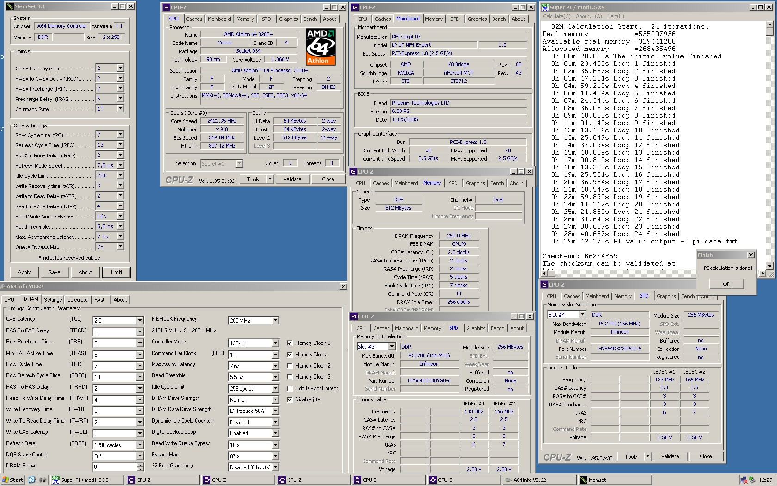Click Super PI vertical scrollbar down arrow
The image size is (777, 486).
pyautogui.click(x=770, y=266)
